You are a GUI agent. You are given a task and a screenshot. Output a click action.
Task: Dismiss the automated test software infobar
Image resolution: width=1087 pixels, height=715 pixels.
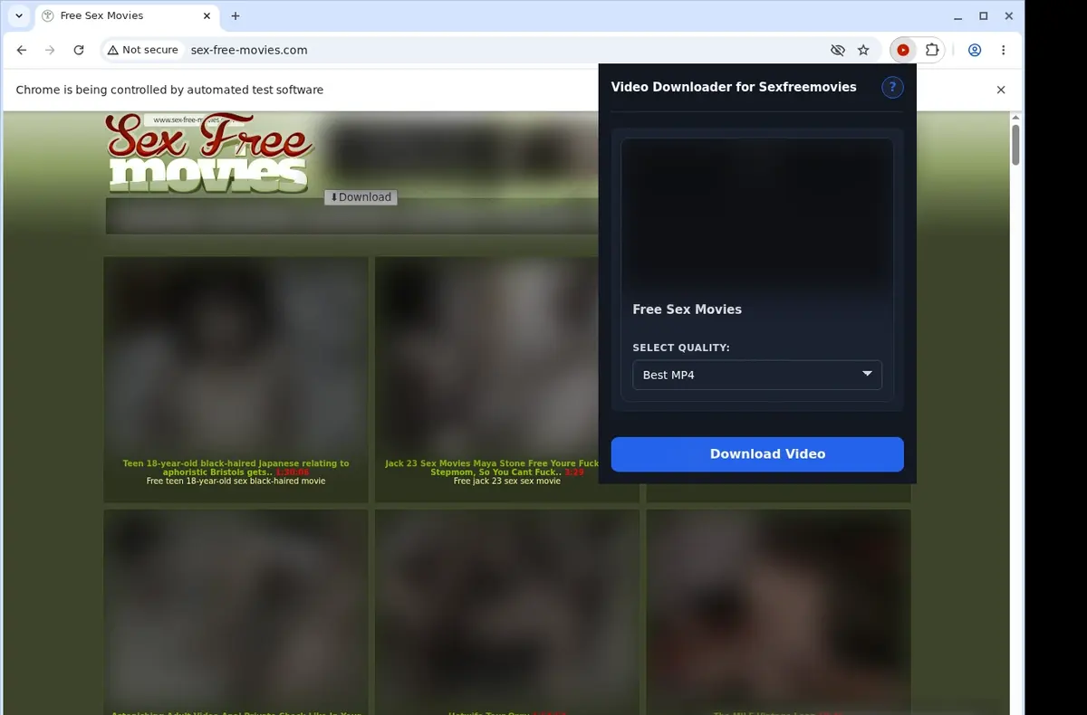pyautogui.click(x=1001, y=90)
